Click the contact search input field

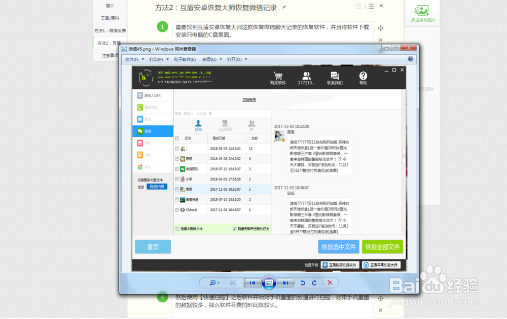coord(223,114)
